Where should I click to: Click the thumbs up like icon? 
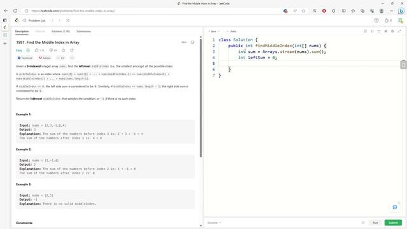(x=37, y=50)
